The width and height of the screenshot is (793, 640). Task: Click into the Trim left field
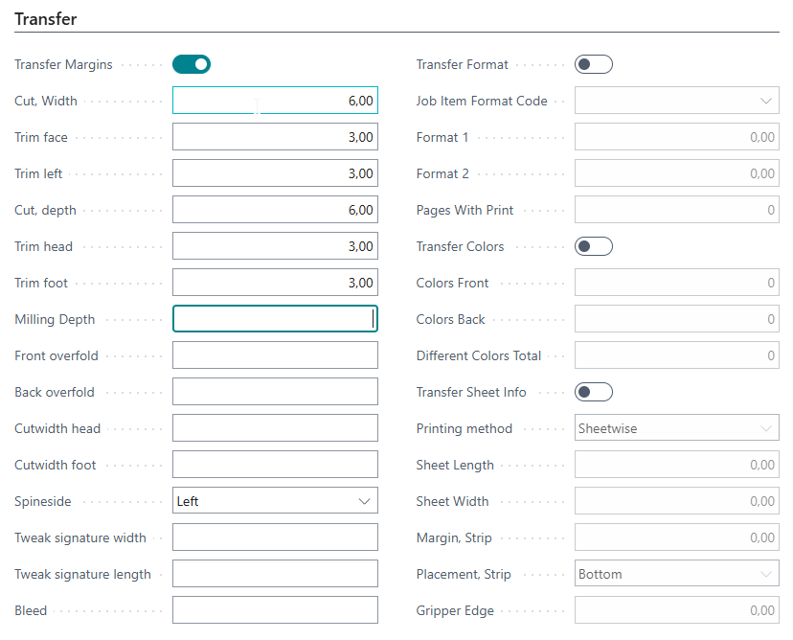pyautogui.click(x=275, y=173)
